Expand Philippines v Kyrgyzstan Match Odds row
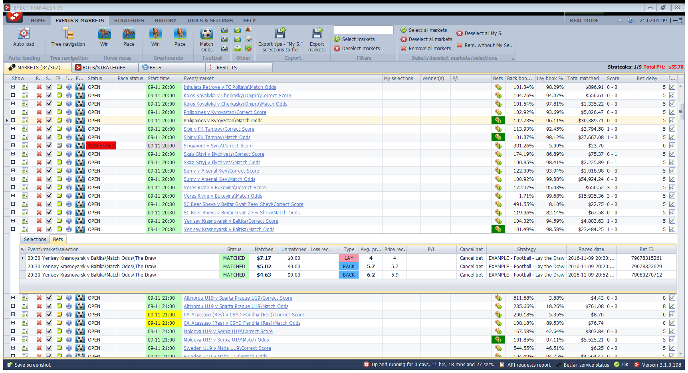This screenshot has width=688, height=373. (13, 120)
